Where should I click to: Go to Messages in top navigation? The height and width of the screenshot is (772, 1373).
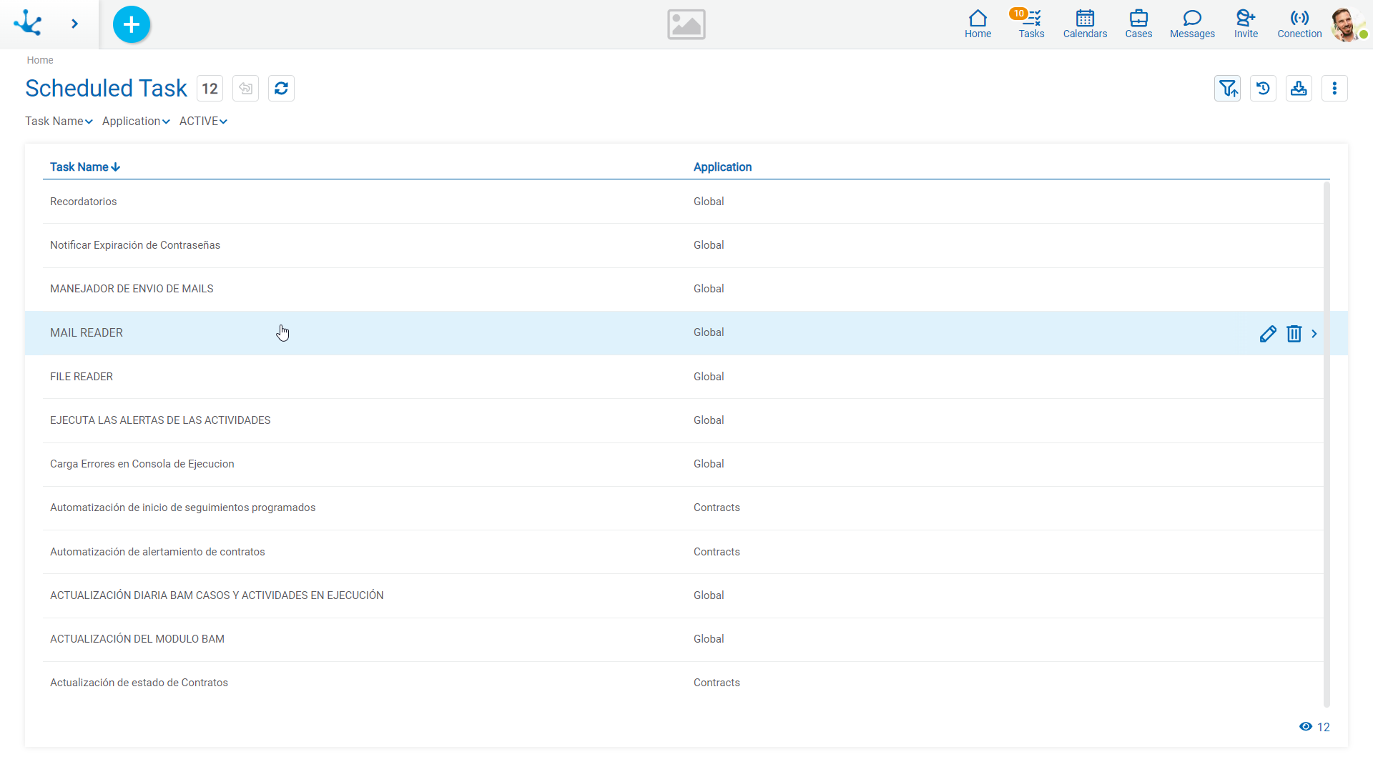(1192, 24)
